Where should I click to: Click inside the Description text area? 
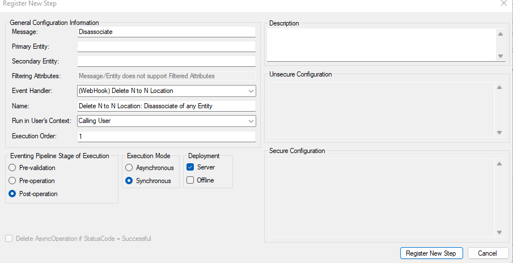coord(381,44)
